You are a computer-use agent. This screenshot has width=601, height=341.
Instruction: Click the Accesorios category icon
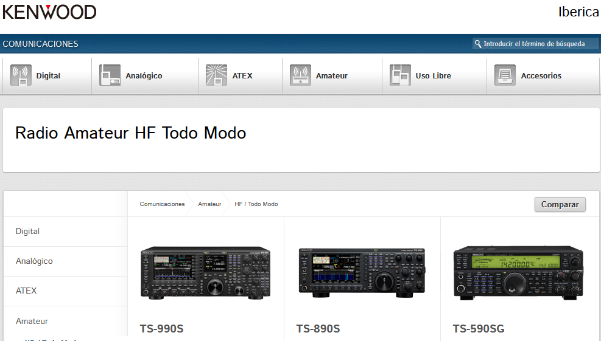click(x=505, y=76)
